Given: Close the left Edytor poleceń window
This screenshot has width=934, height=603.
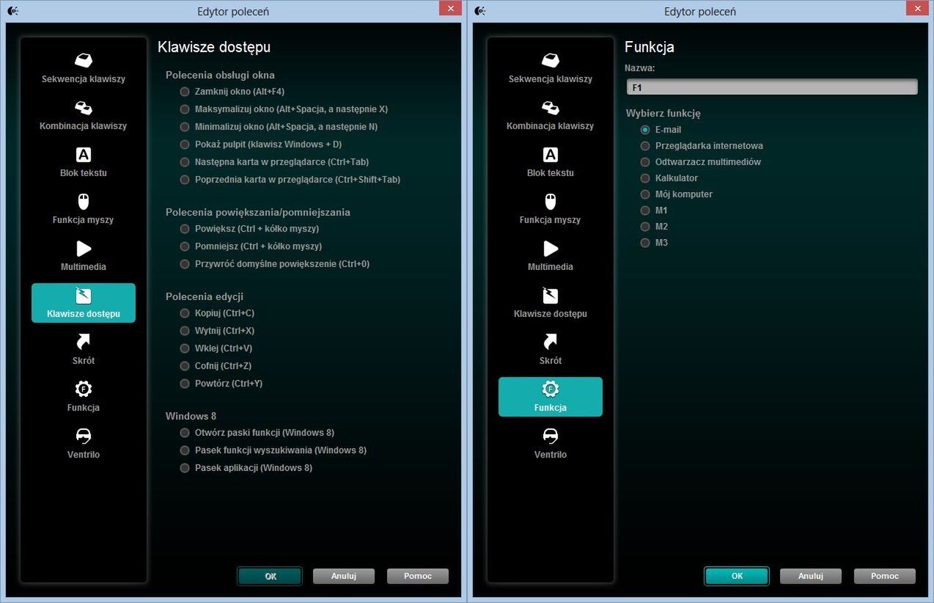Looking at the screenshot, I should [x=450, y=8].
